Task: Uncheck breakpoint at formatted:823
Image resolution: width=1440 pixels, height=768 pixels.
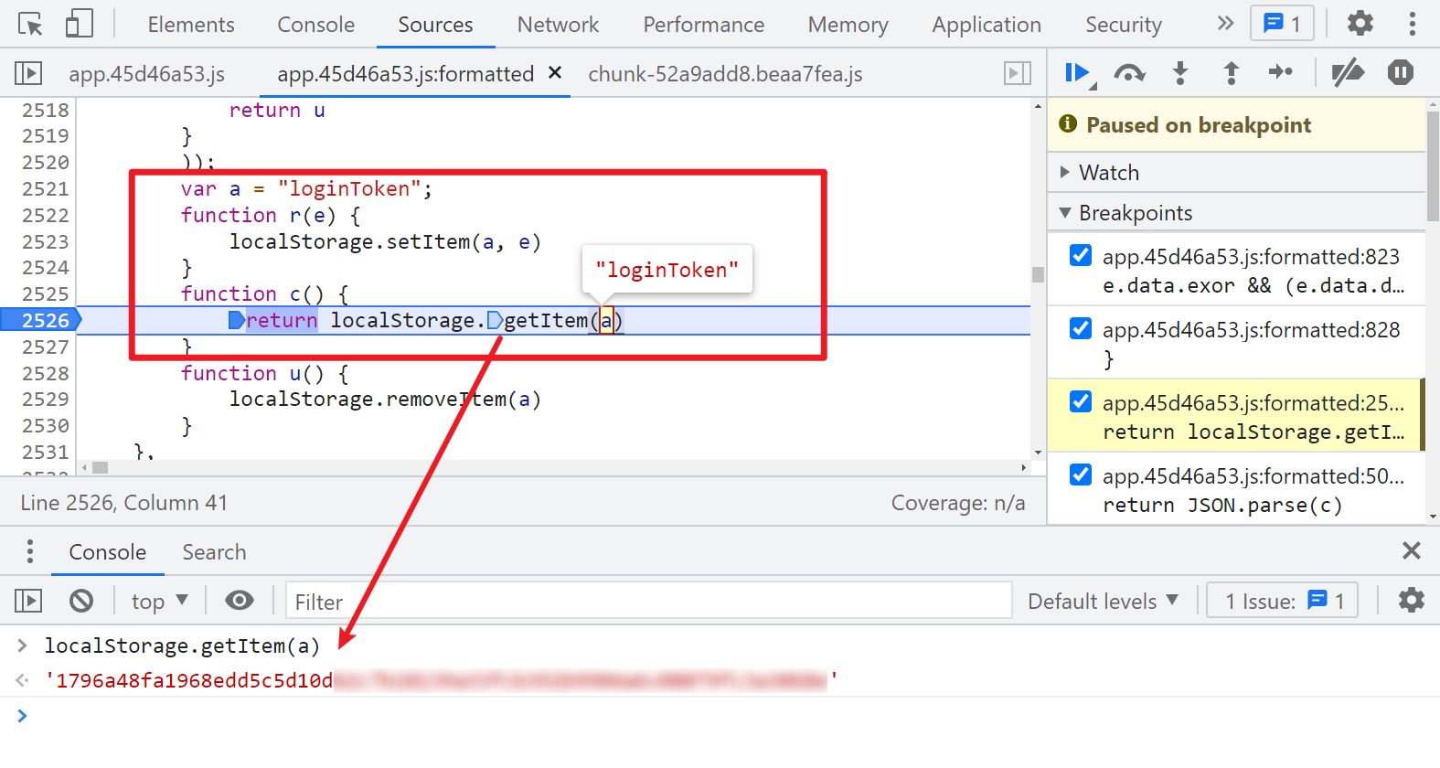Action: (x=1081, y=256)
